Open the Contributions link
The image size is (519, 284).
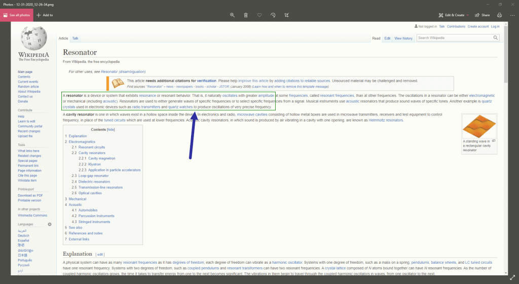click(456, 26)
